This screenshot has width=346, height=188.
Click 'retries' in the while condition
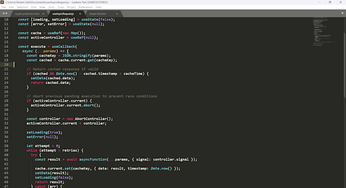(70, 150)
